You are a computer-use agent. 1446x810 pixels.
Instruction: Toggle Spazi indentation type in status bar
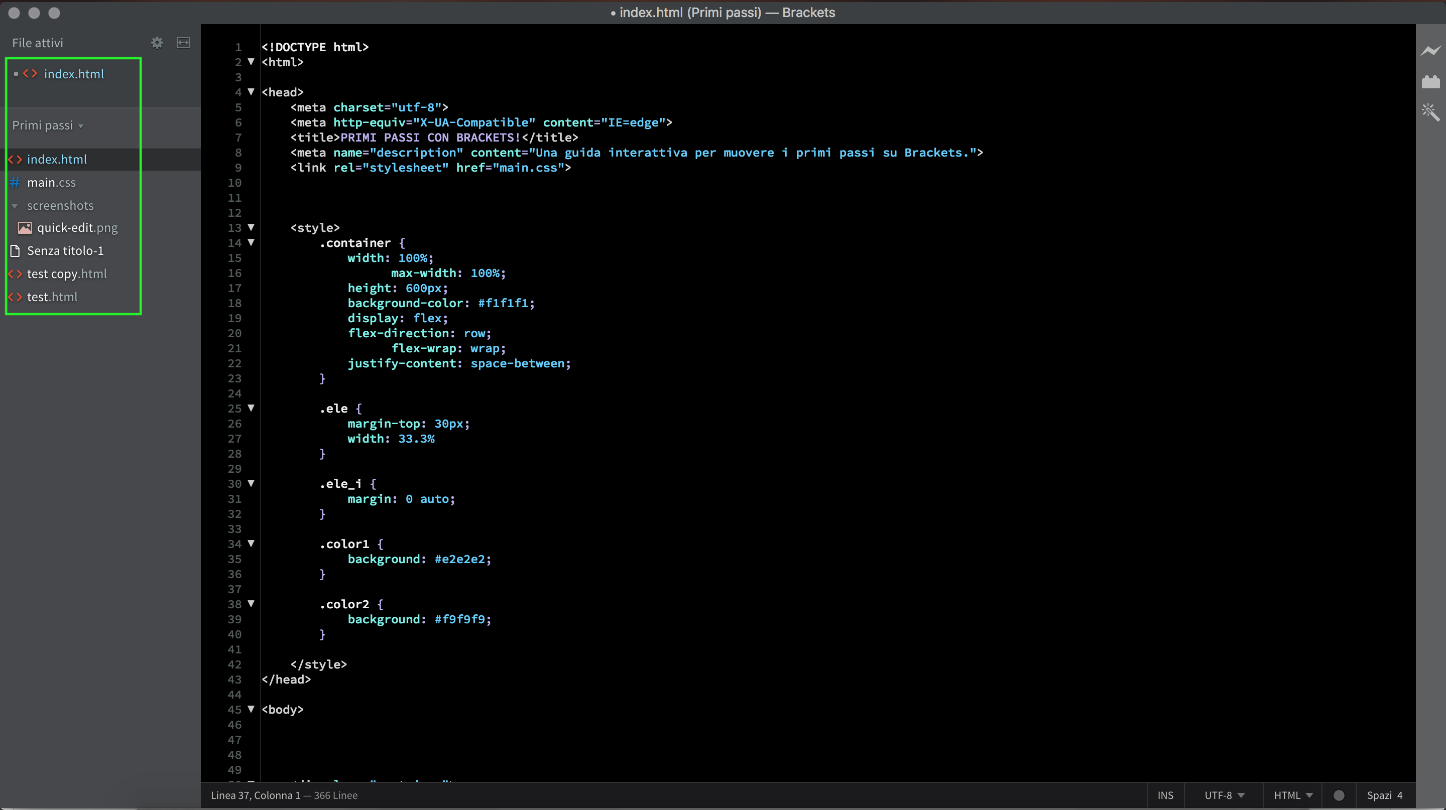[x=1379, y=795]
